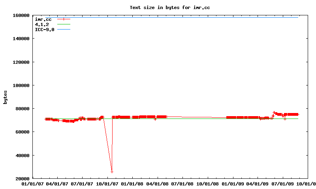Click the 01/01/07 x-axis date label
316x189 pixels.
coord(32,184)
